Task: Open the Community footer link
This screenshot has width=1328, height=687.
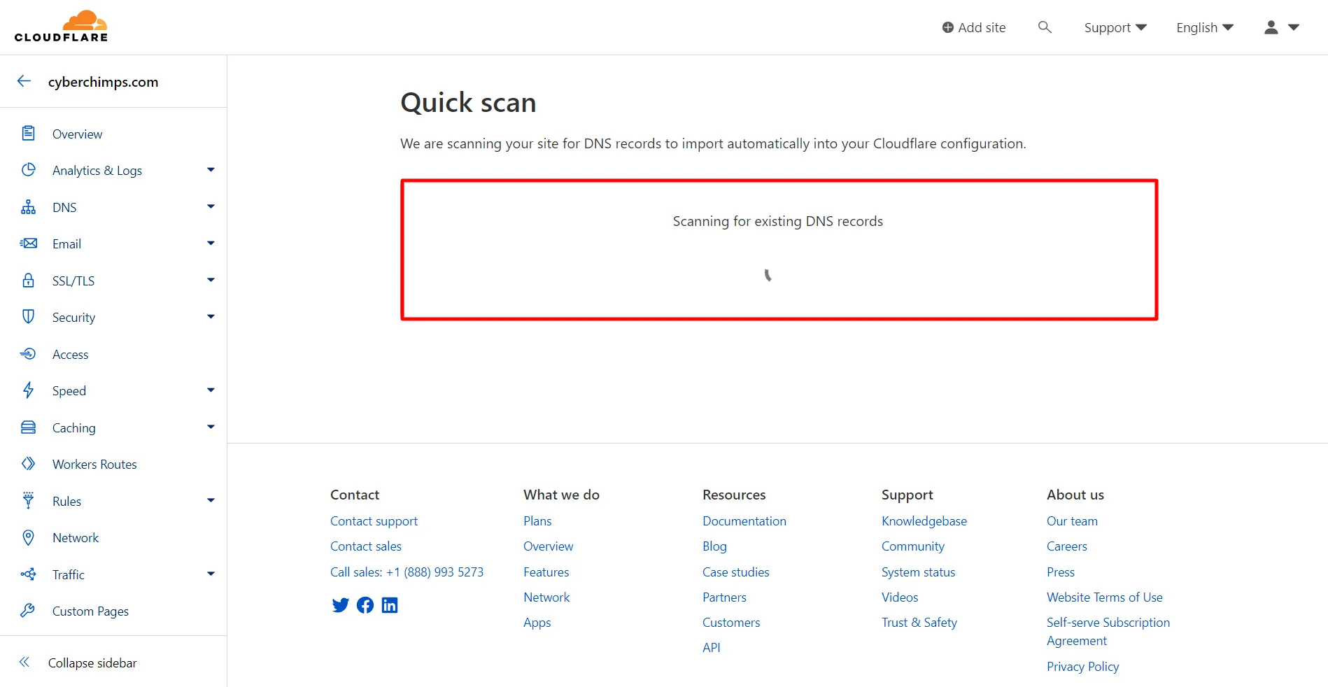Action: 913,546
